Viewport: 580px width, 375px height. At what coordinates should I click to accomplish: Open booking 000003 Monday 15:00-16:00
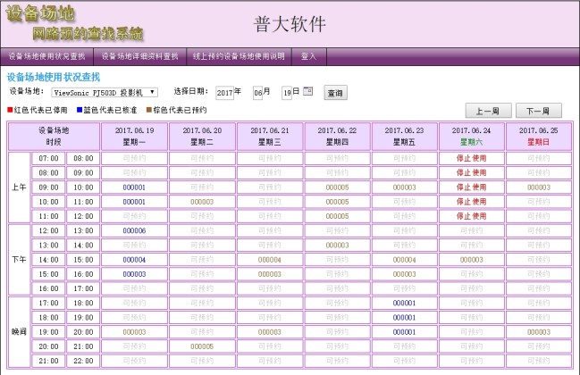(x=134, y=274)
